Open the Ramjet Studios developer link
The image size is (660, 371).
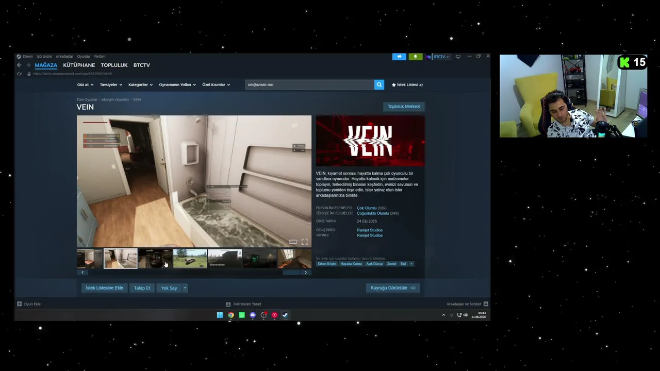370,230
